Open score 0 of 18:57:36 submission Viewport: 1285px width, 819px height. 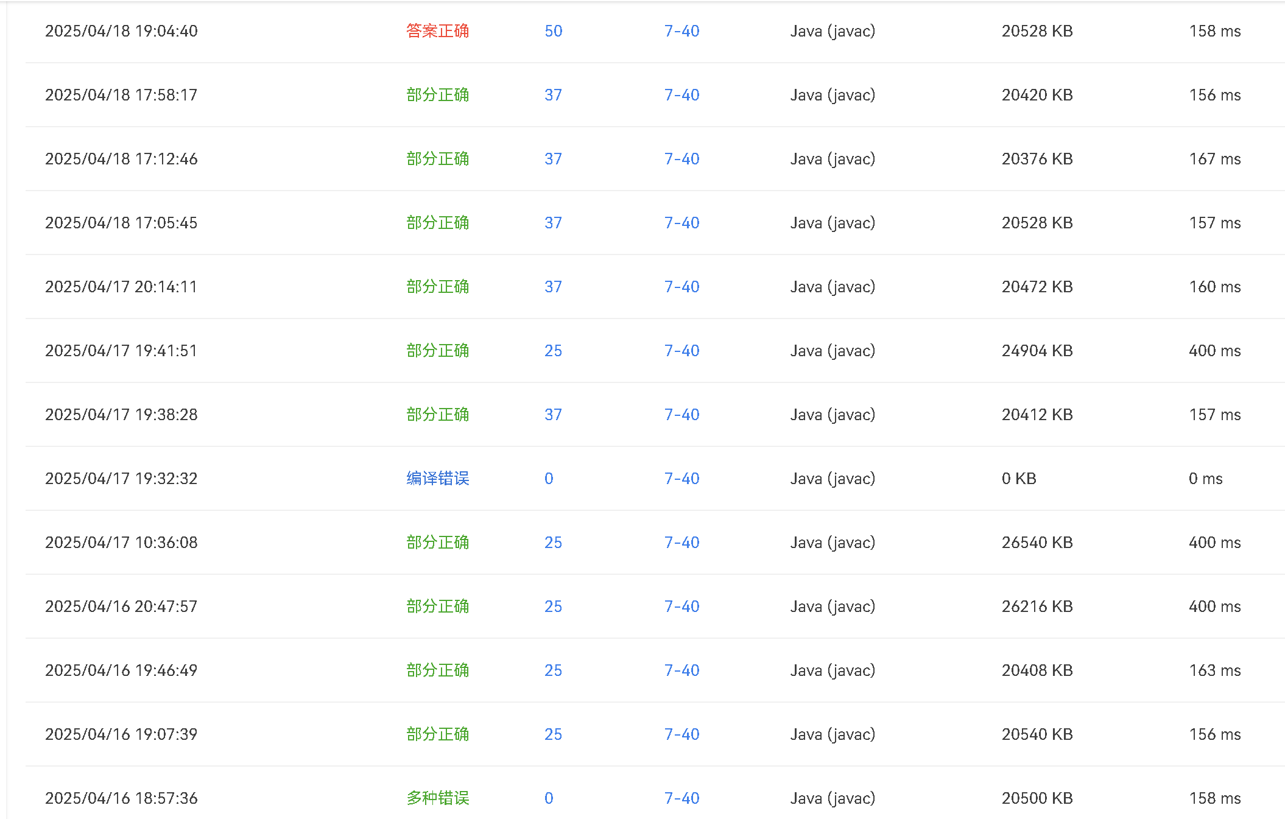point(549,798)
